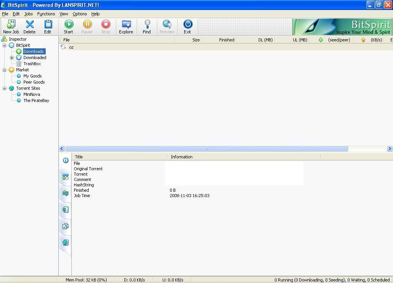Open Peer Goods under Market
Screen dimensions: 393x283
click(x=34, y=82)
